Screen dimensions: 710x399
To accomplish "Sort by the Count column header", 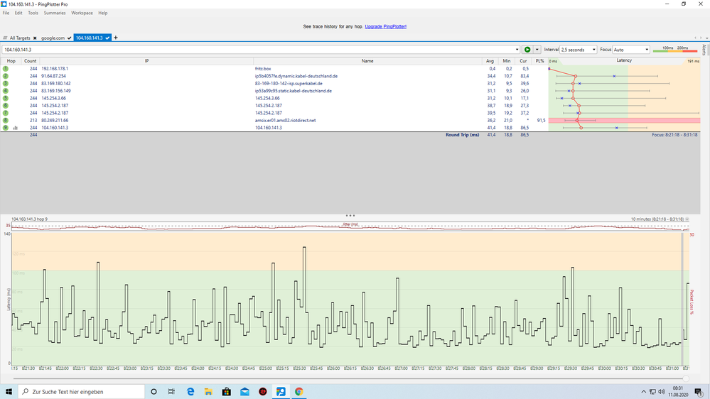I will click(x=31, y=61).
